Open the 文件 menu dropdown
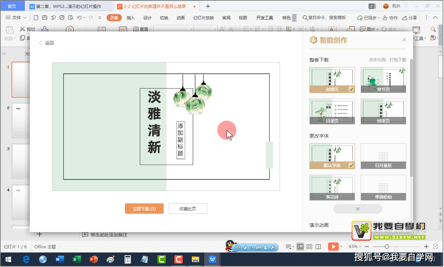 (17, 18)
